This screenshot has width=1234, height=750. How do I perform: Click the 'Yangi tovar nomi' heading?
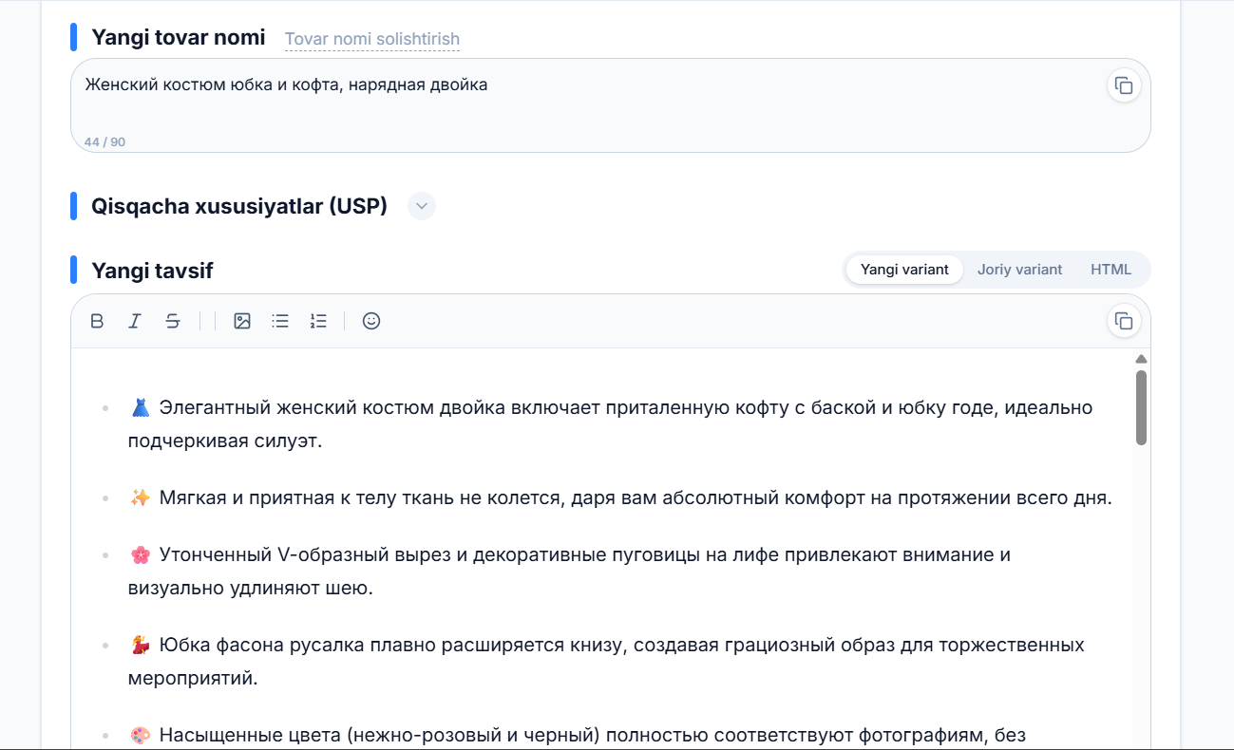179,38
